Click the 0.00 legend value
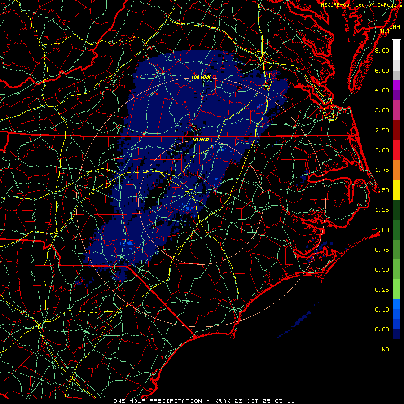This screenshot has height=404, width=404. tap(382, 329)
